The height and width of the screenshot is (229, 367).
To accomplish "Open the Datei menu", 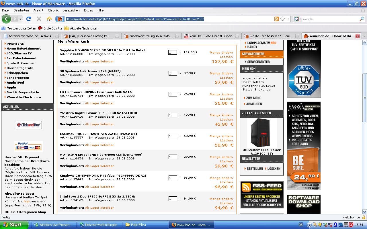I will point(5,10).
